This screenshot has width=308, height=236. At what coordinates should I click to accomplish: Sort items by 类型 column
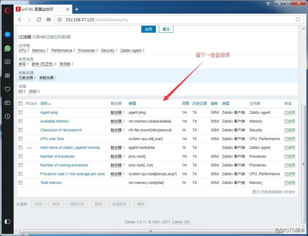(x=226, y=103)
